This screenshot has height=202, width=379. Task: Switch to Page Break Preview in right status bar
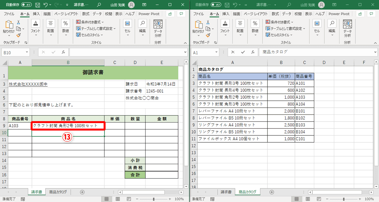pyautogui.click(x=318, y=199)
